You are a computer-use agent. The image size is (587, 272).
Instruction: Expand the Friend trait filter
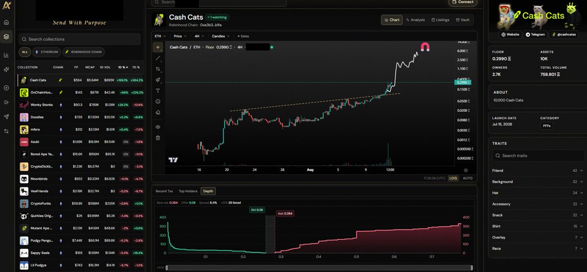tap(538, 170)
